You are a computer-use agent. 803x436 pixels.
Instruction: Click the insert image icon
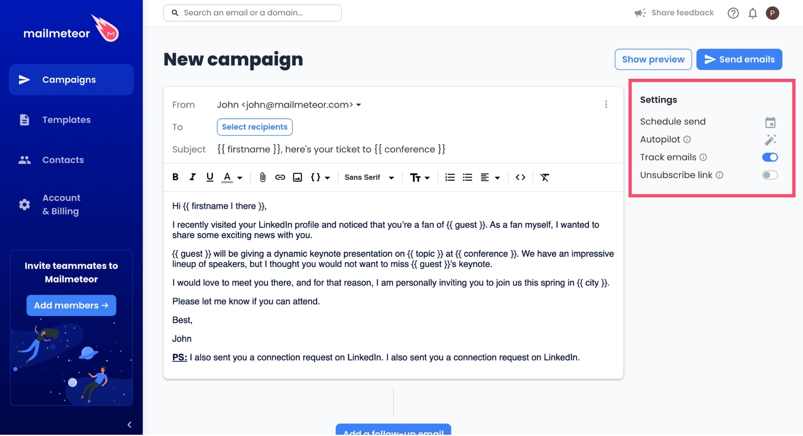click(297, 178)
